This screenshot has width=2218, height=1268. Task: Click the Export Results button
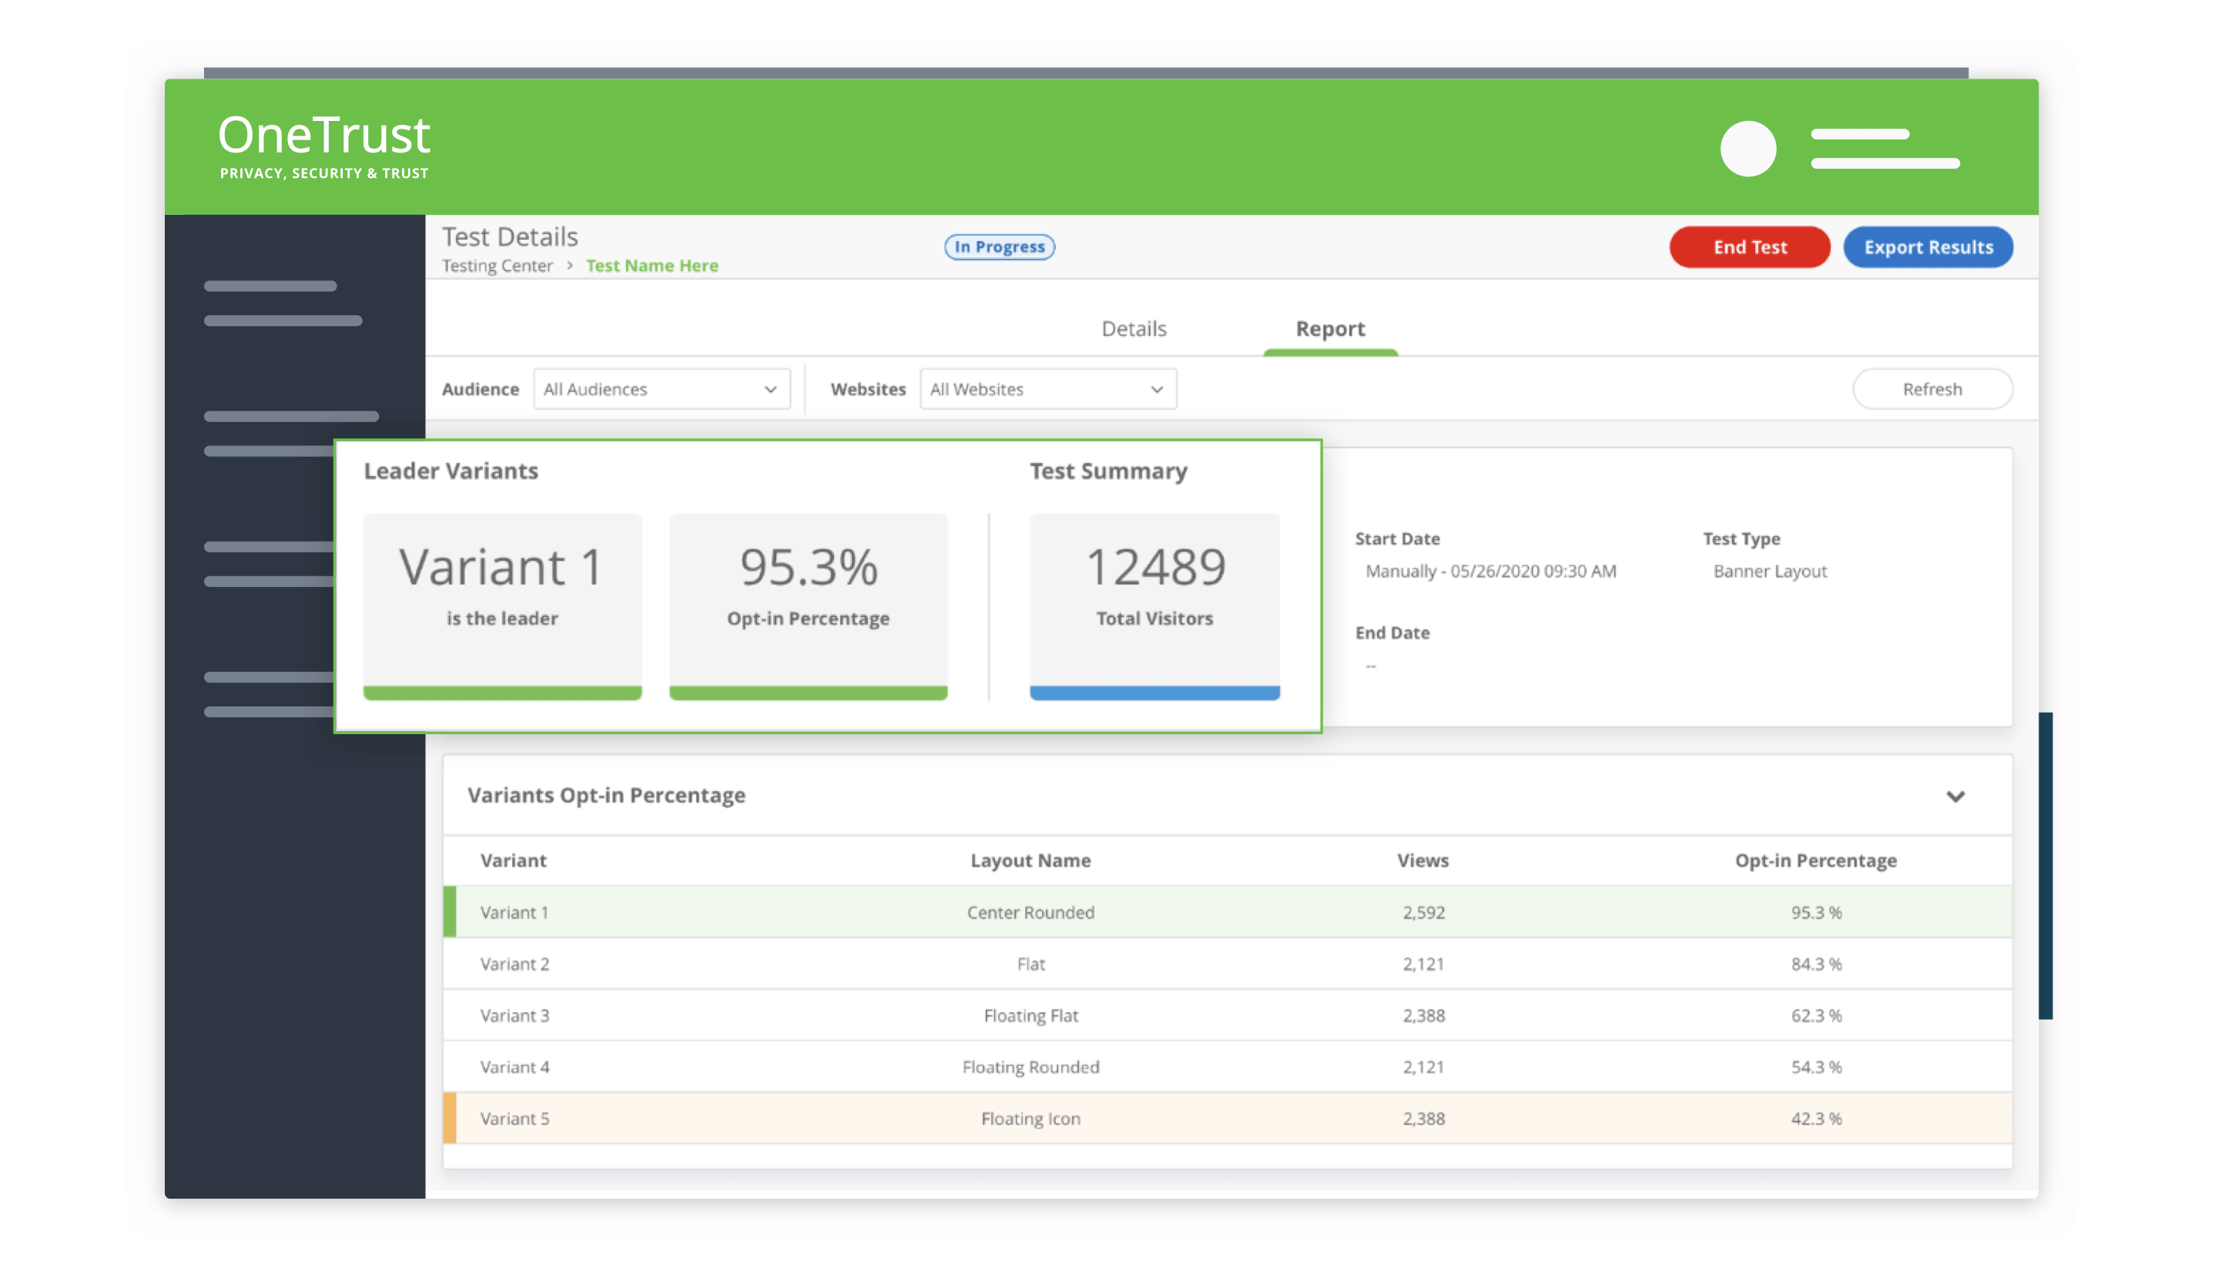pos(1928,247)
